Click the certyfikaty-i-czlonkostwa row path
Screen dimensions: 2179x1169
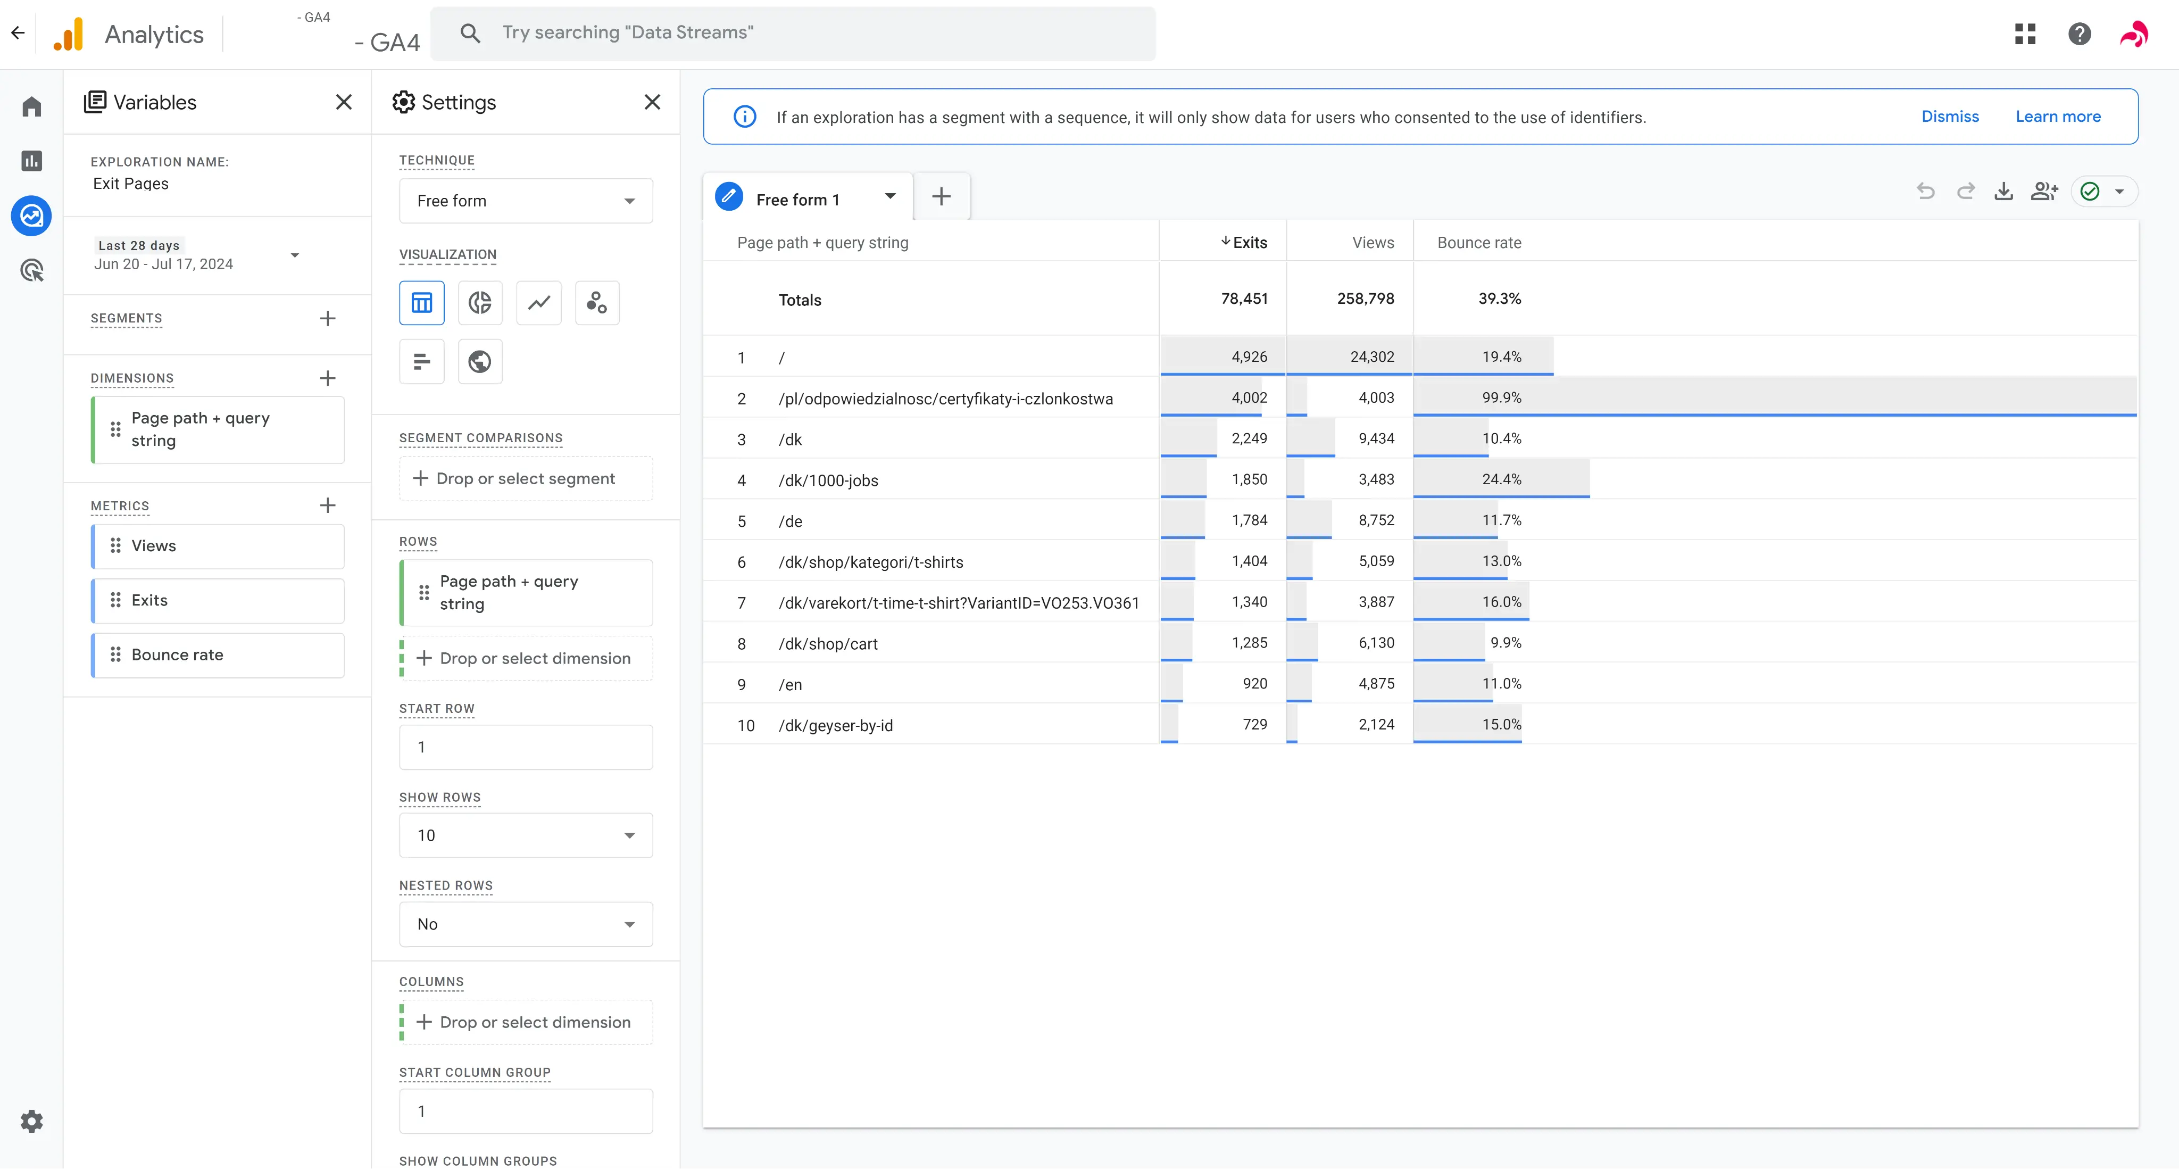click(946, 399)
